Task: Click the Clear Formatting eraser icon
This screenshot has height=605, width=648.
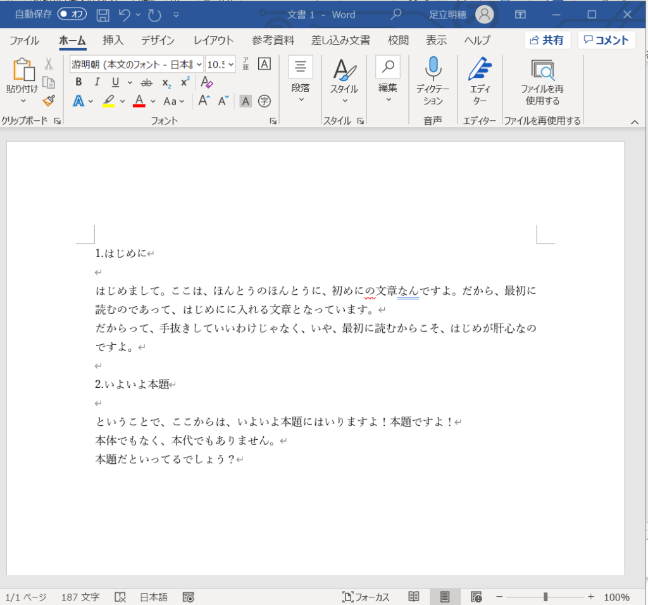Action: (x=207, y=82)
